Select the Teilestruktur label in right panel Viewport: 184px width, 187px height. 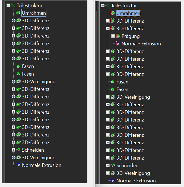pyautogui.click(x=124, y=6)
